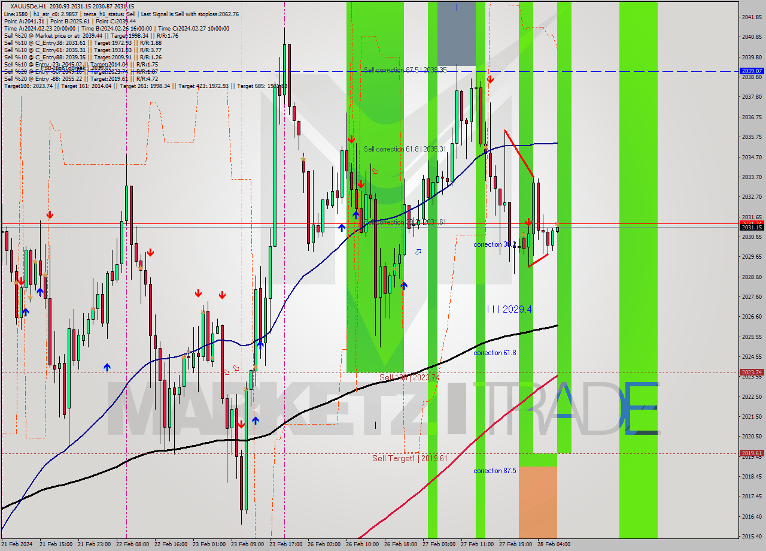The image size is (766, 551).
Task: Click the blue 'correction 61.8' label
Action: (494, 353)
